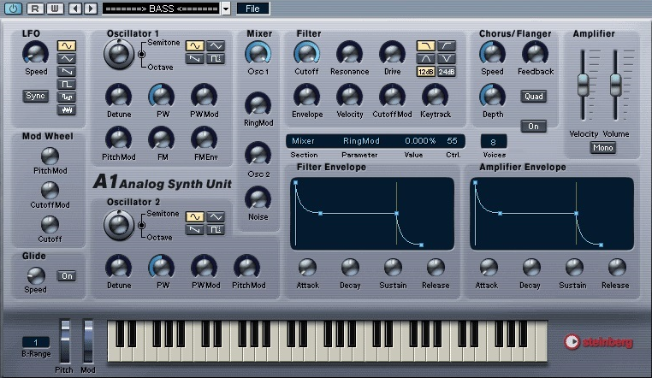
Task: Toggle the Chorus/Flanger On button
Action: (533, 127)
